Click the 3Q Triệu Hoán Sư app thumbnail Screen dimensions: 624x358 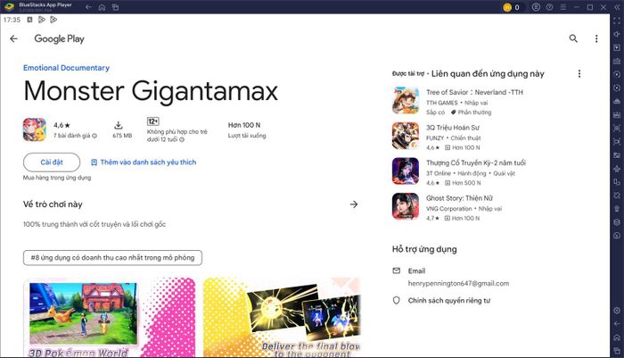pos(406,136)
